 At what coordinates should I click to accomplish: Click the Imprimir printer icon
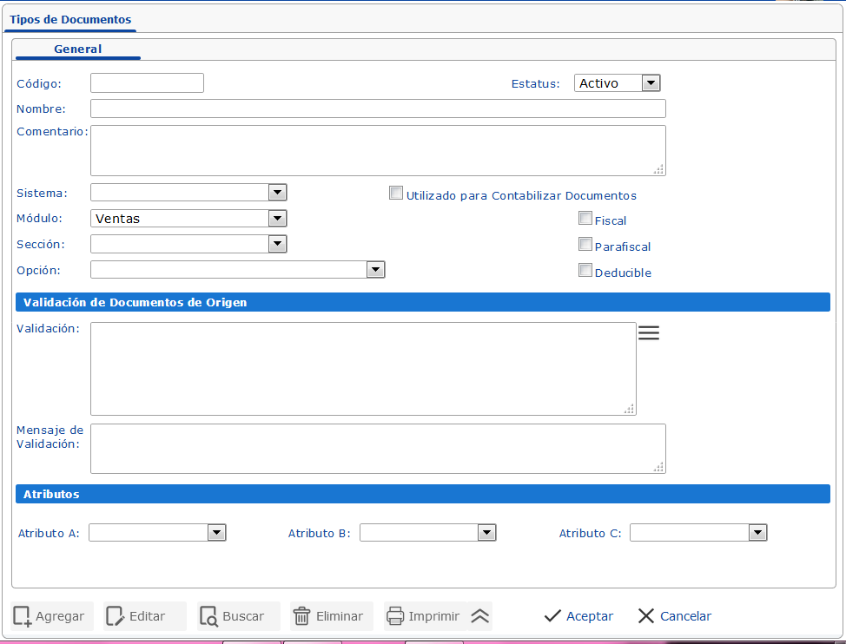tap(395, 616)
